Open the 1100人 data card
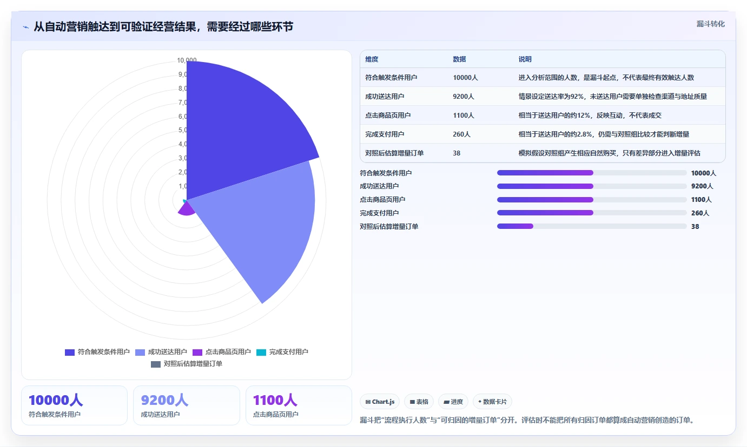Image resolution: width=747 pixels, height=447 pixels. click(x=299, y=405)
